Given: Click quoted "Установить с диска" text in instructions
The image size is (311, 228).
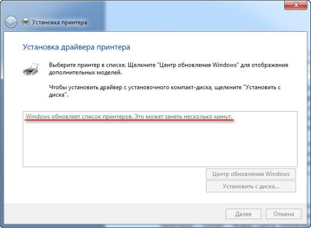Looking at the screenshot, I should 262,87.
